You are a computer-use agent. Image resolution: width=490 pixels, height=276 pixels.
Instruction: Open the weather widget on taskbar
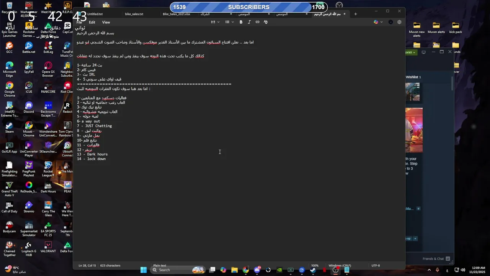pyautogui.click(x=15, y=269)
